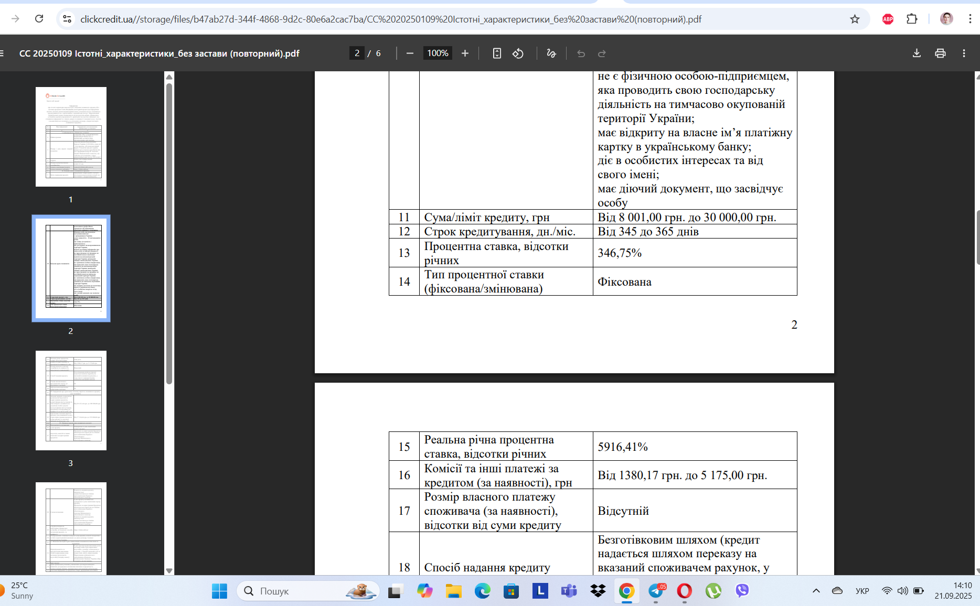Viewport: 980px width, 606px height.
Task: Open OneDrive cloud tray icon
Action: tap(837, 591)
